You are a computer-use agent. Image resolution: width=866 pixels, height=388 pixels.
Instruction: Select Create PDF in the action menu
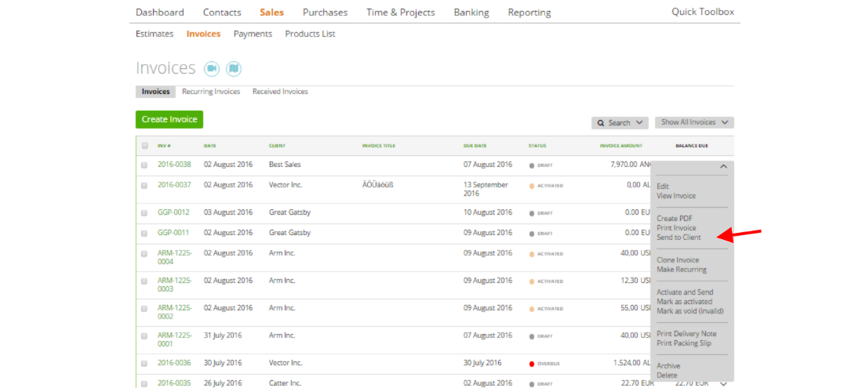point(675,219)
